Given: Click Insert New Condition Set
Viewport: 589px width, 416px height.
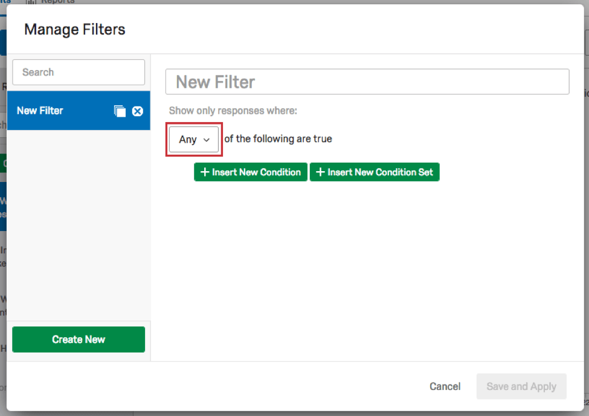Looking at the screenshot, I should click(x=375, y=172).
